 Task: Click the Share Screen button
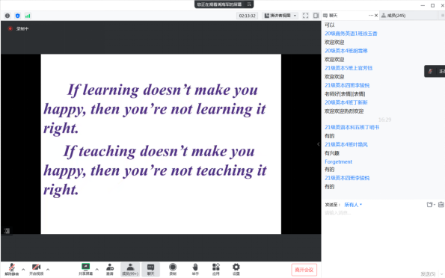coord(85,269)
